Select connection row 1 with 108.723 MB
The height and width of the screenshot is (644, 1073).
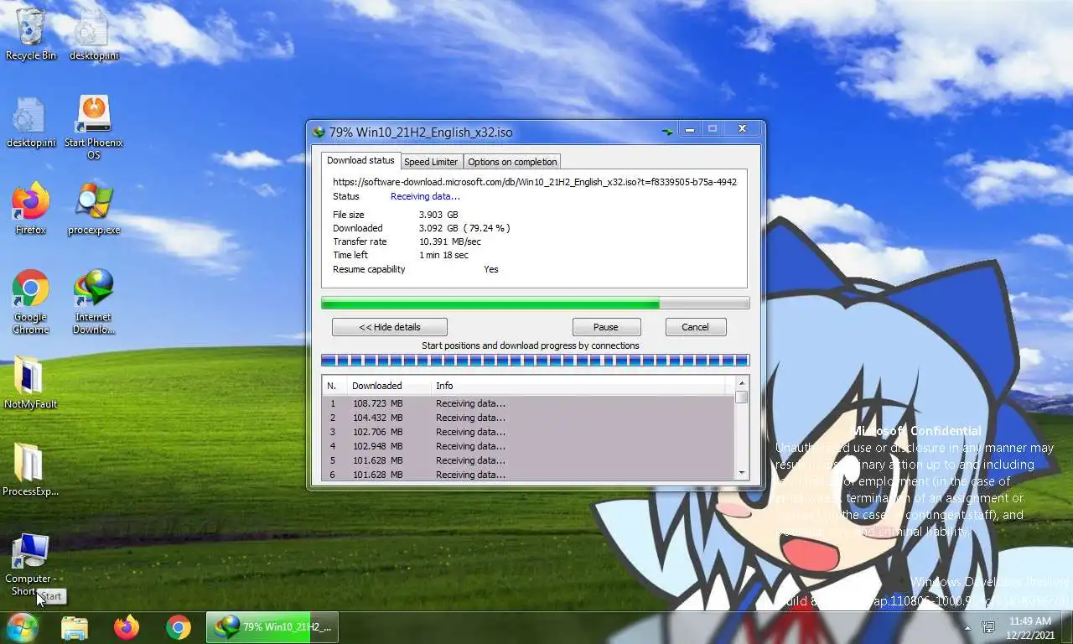(x=528, y=403)
